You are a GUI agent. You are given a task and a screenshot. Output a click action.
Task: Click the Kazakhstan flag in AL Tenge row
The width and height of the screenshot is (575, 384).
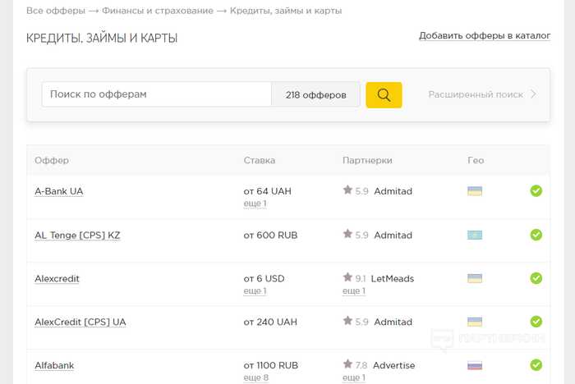475,235
